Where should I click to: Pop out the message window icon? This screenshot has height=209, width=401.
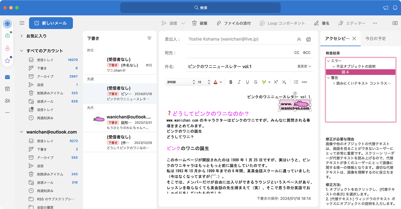click(x=309, y=39)
